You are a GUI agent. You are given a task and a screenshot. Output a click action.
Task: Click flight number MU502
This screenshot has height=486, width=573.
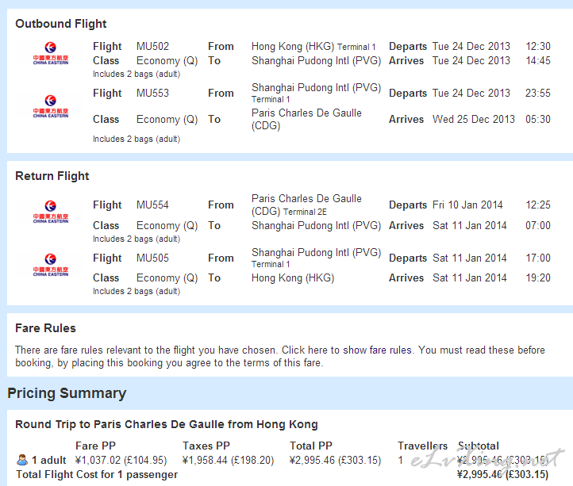[152, 46]
